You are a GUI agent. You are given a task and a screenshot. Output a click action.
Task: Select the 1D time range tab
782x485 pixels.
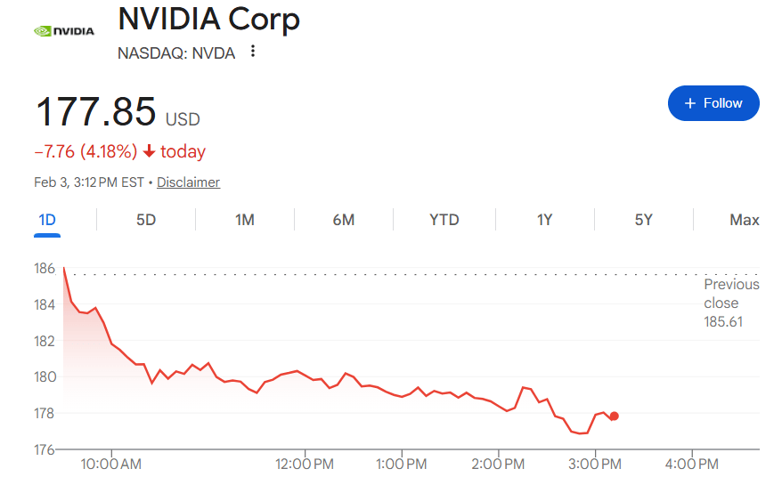tap(47, 220)
